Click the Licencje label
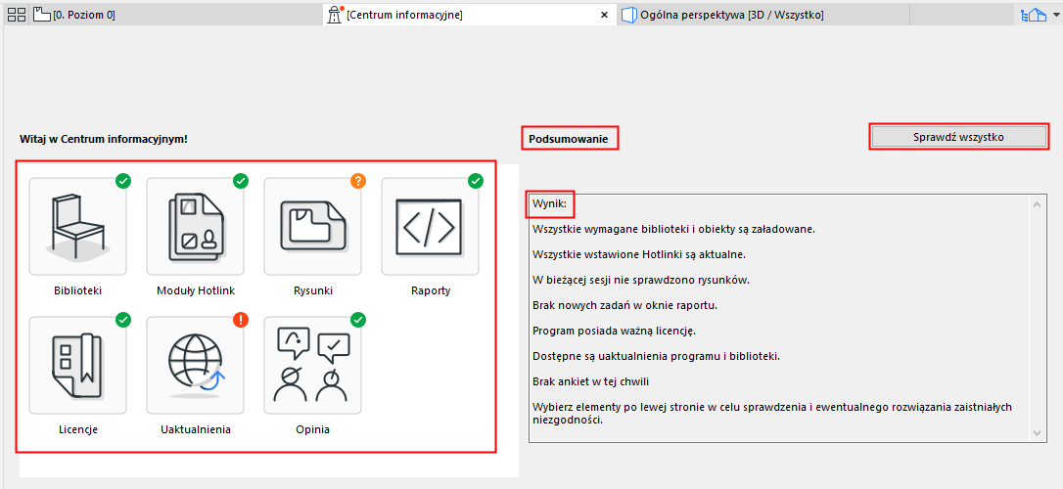 click(78, 429)
